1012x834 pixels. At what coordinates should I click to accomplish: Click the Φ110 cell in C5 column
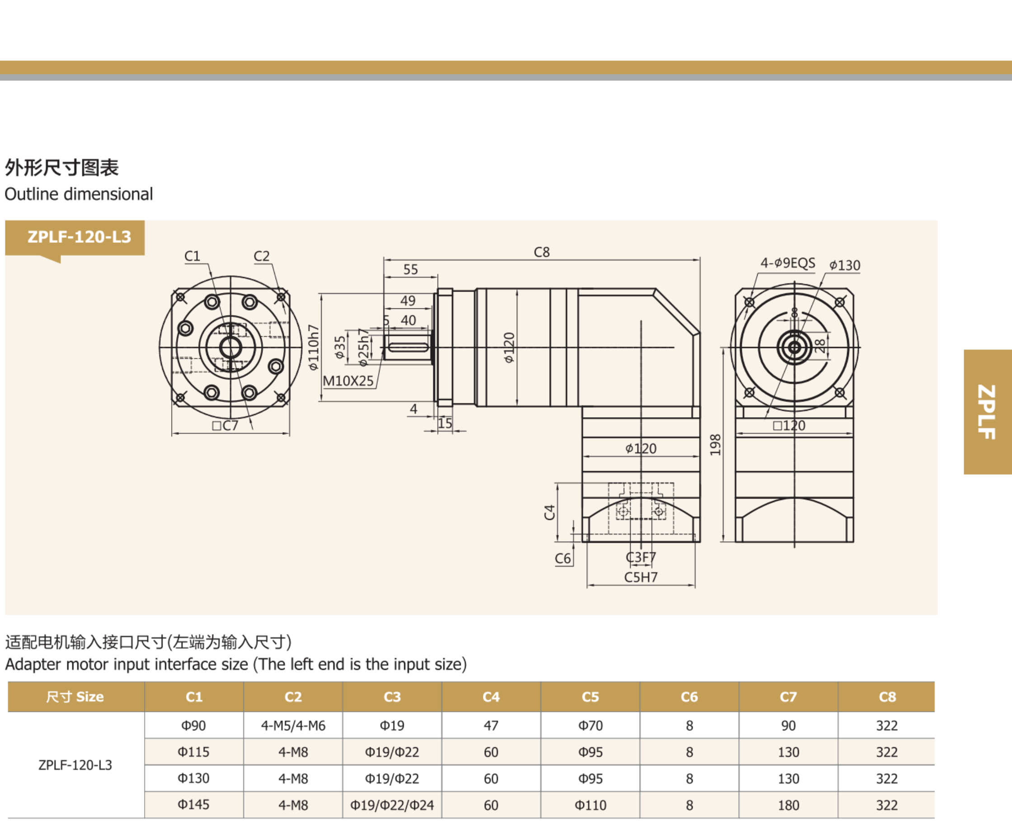[x=590, y=805]
